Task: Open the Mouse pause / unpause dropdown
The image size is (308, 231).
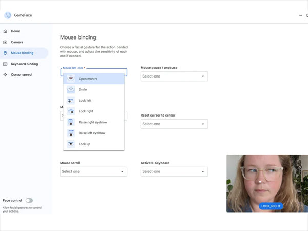Action: (x=174, y=76)
